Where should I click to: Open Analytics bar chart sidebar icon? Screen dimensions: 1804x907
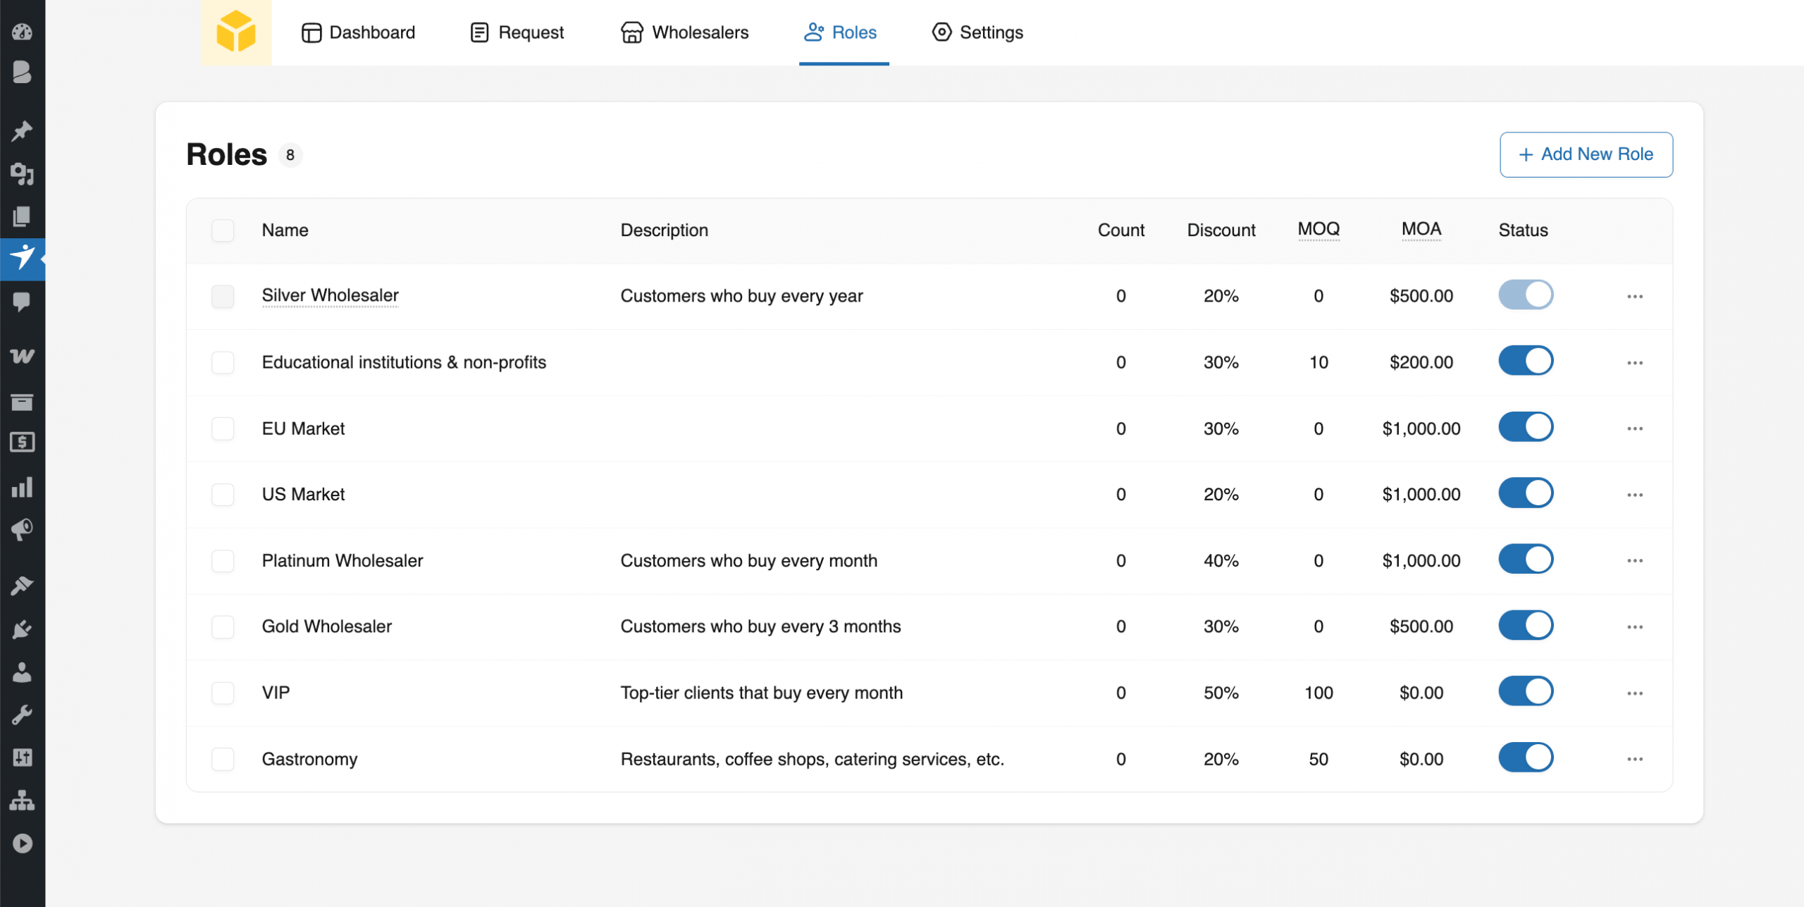pyautogui.click(x=22, y=487)
